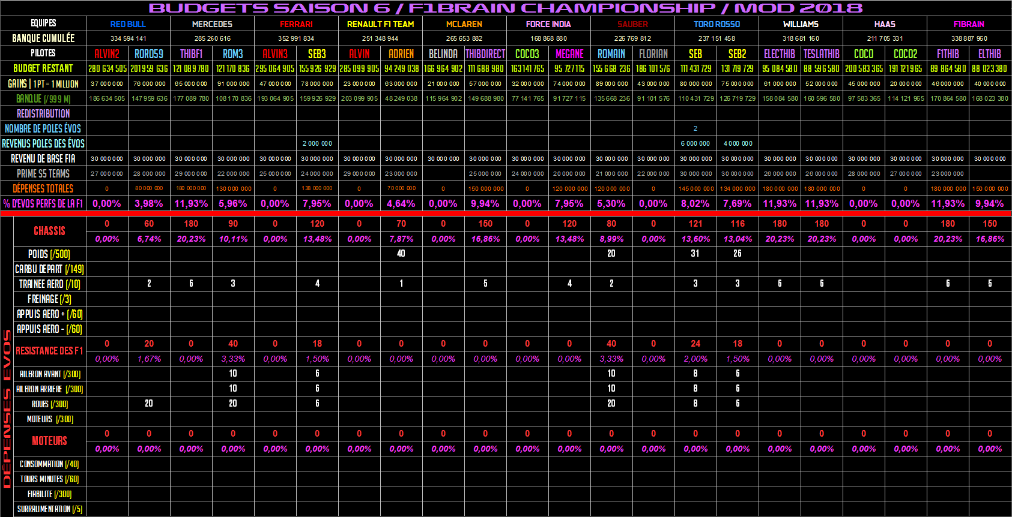
Task: Click the DÉPENSES TOTALES row label
Action: point(43,188)
